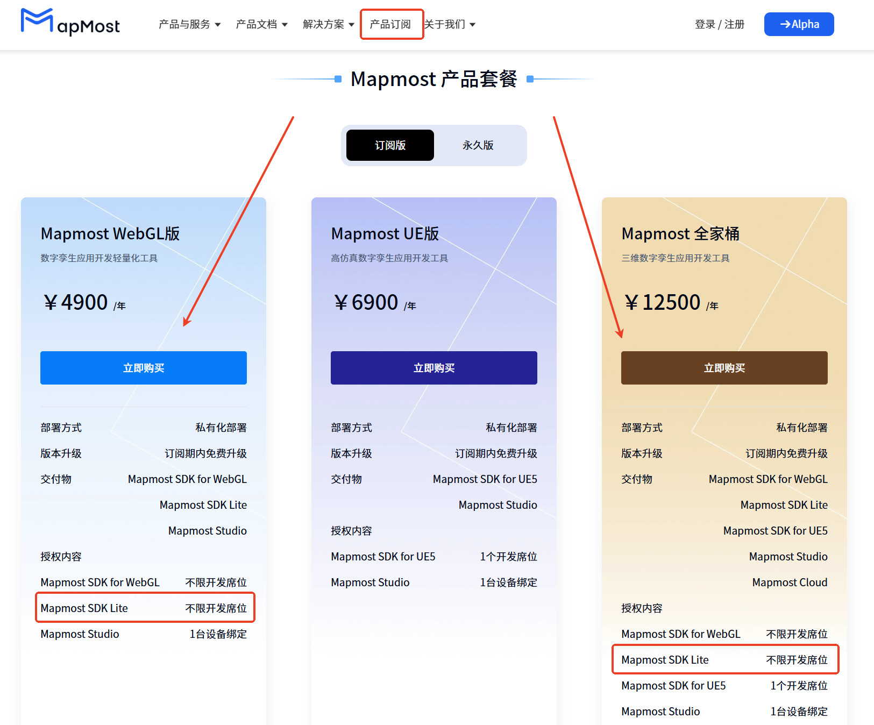Screen dimensions: 874x725
Task: Open the 登录 / 注册 link
Action: (720, 24)
